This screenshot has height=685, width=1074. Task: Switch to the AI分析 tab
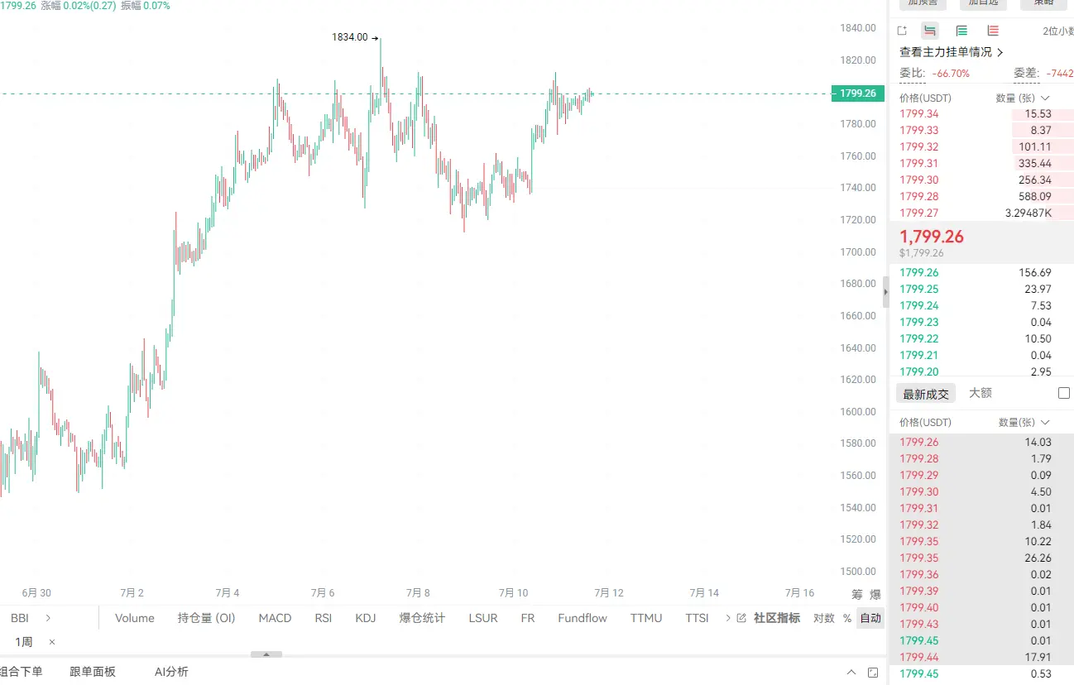pyautogui.click(x=171, y=672)
